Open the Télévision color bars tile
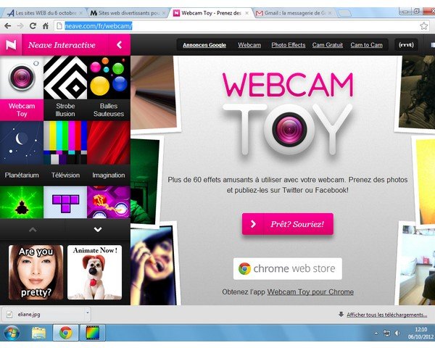The width and height of the screenshot is (435, 348). [x=65, y=153]
